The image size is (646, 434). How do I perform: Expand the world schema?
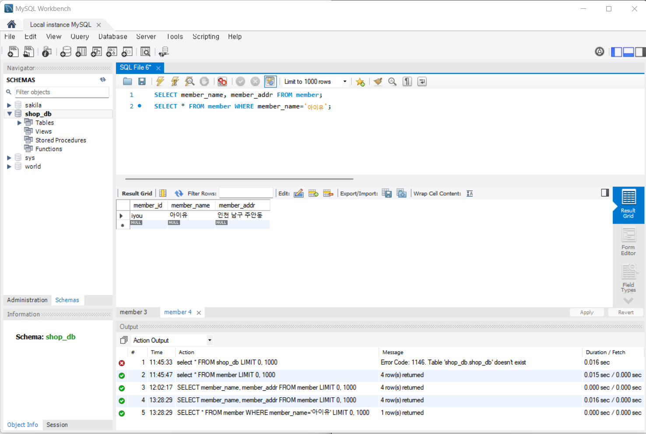point(9,167)
